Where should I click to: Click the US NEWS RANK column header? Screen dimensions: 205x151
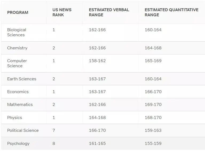(62, 12)
